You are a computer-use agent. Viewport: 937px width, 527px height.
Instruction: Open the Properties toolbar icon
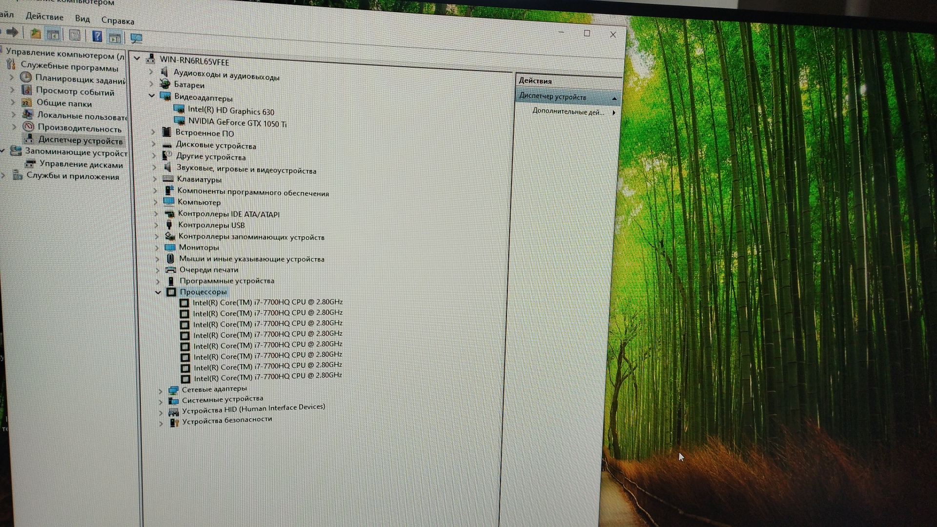pos(75,35)
